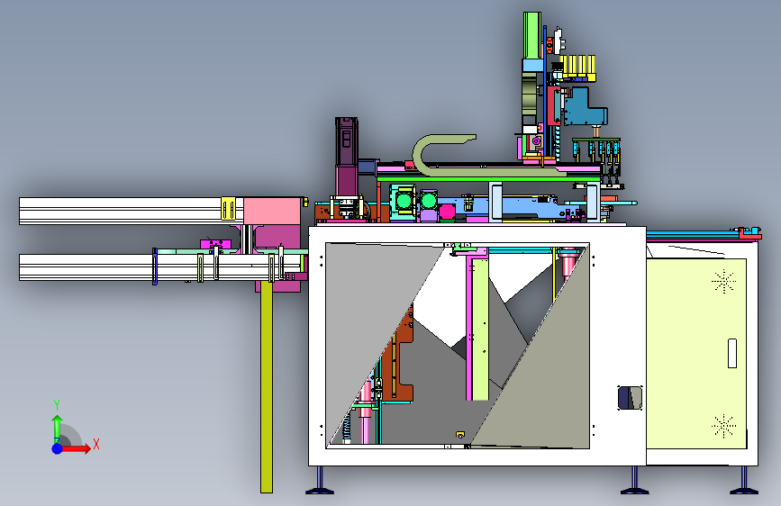
Task: Click the green Y axis arrow of the view triad
Action: (x=57, y=429)
